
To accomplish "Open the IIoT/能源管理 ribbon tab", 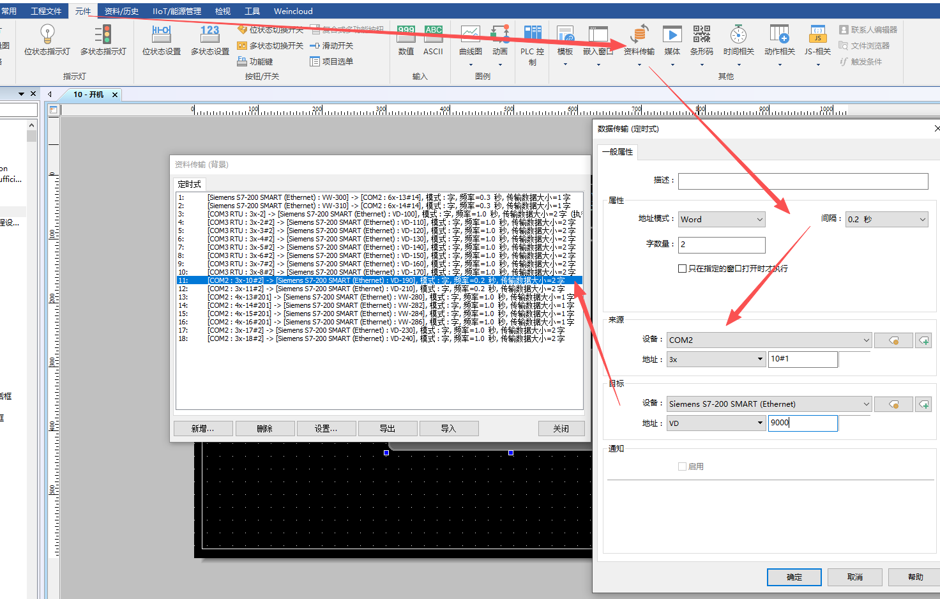I will click(x=177, y=11).
